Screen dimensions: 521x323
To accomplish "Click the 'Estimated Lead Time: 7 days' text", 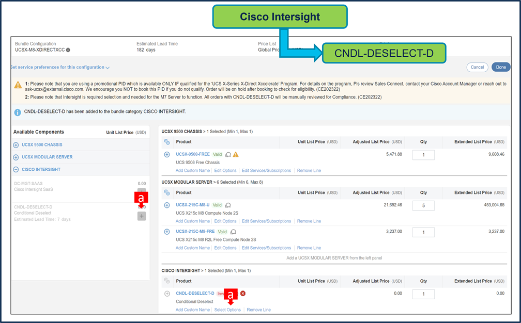I will tap(42, 219).
